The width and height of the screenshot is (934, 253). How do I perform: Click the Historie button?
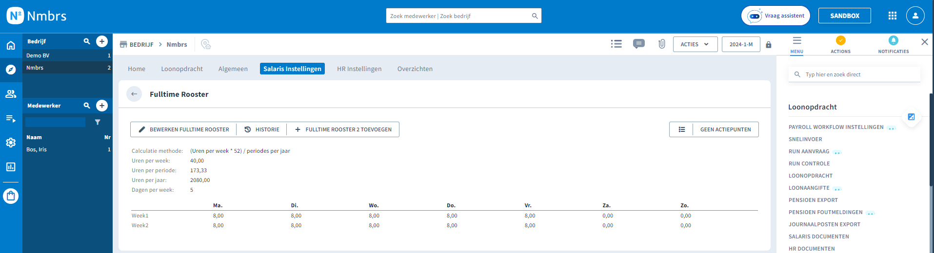[x=262, y=129]
